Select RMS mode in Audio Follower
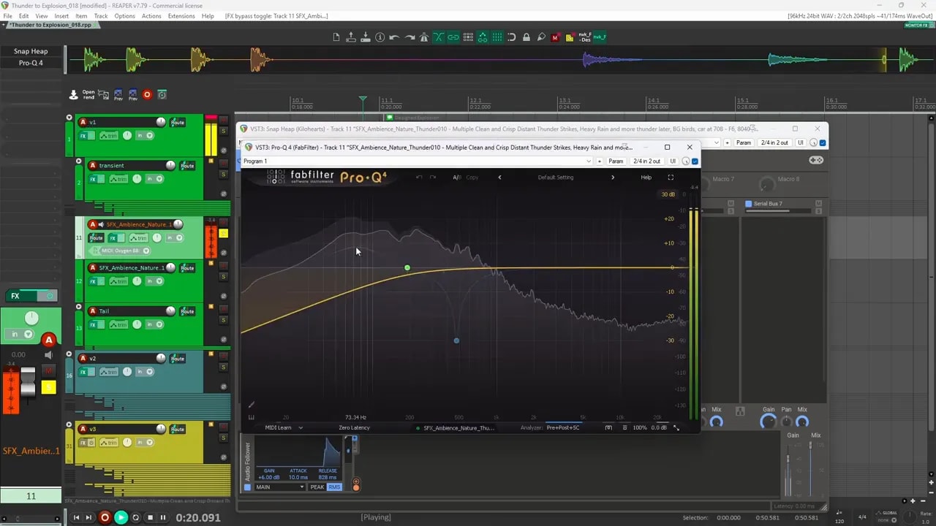Viewport: 936px width, 526px height. coord(334,487)
